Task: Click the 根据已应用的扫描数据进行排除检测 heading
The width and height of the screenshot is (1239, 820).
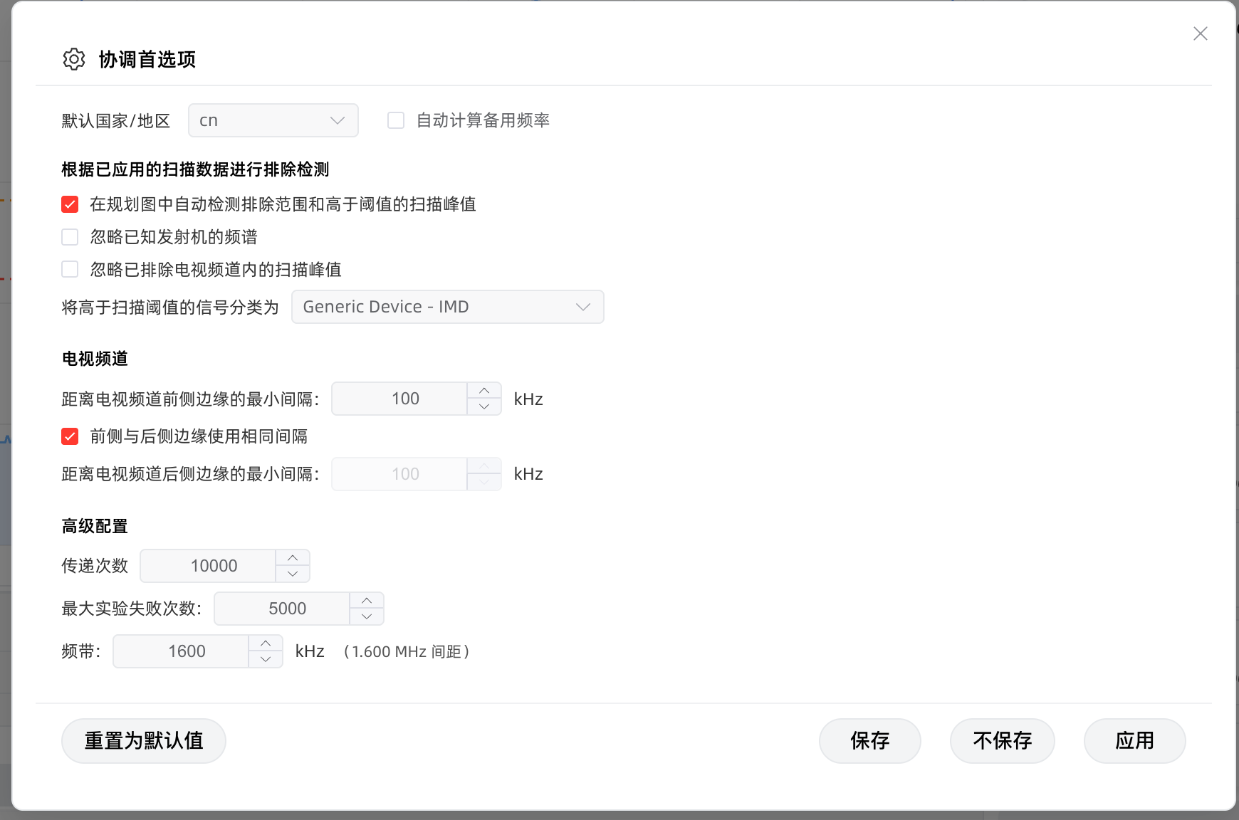Action: [196, 169]
